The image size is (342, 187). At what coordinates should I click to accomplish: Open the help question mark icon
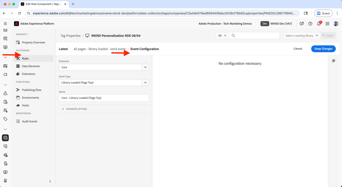tap(310, 24)
